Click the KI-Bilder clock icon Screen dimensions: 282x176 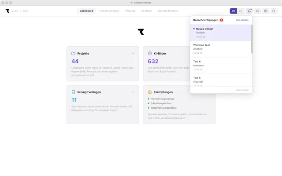150,53
